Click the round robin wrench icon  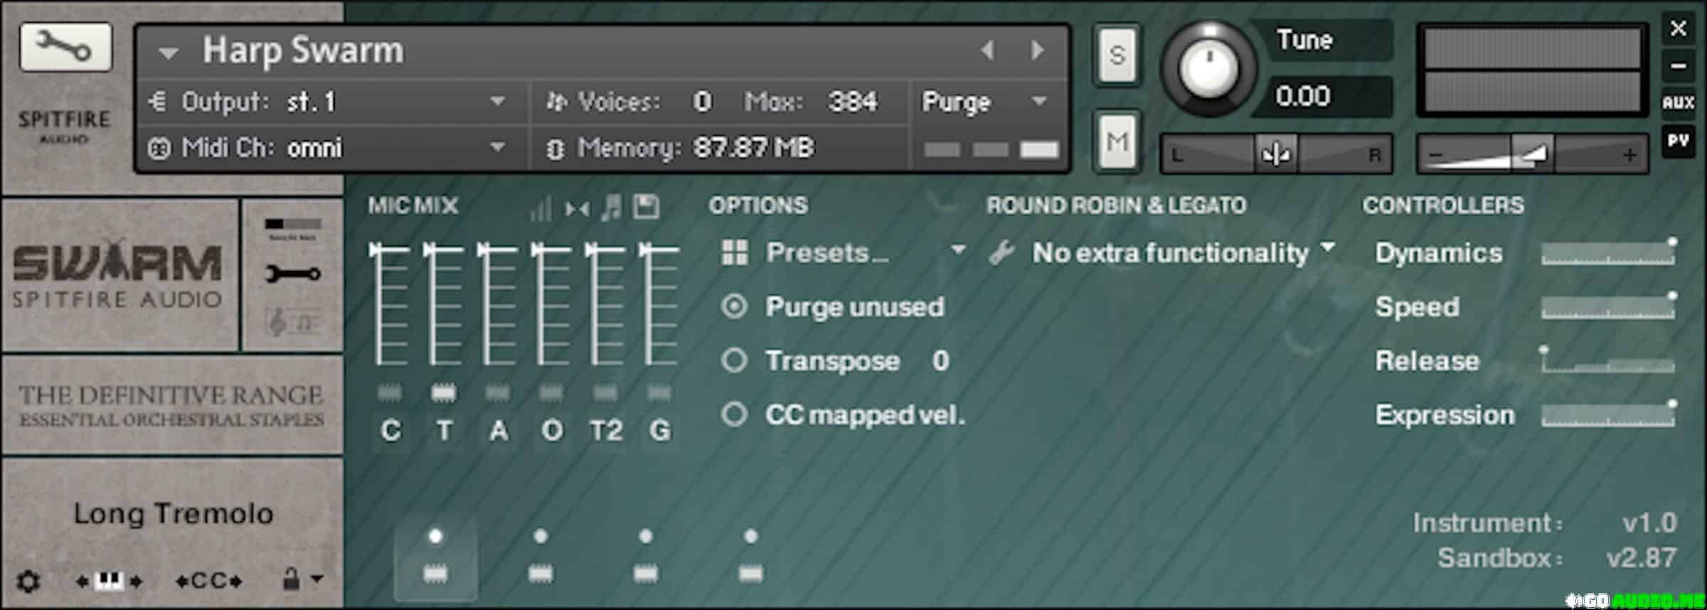pos(1001,252)
